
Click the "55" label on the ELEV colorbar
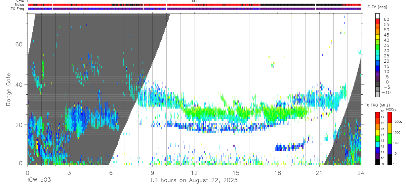(x=386, y=25)
